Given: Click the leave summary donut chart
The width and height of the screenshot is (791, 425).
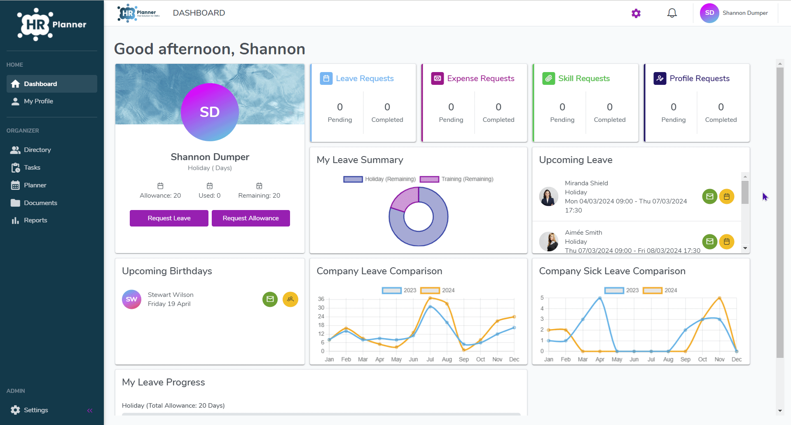Looking at the screenshot, I should (x=419, y=217).
